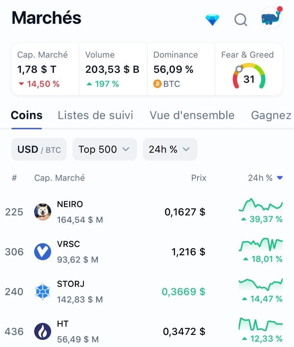Screen dimensions: 294x347
Task: Tap the VRSC blue heart logo
Action: click(43, 251)
